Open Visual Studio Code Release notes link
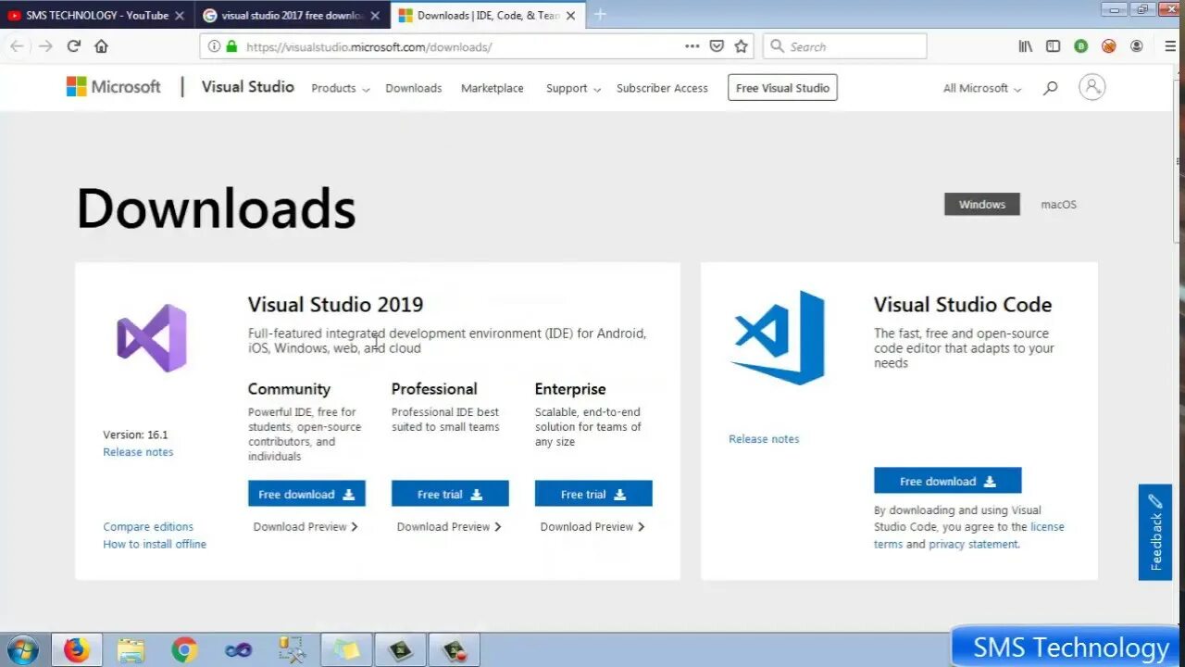The width and height of the screenshot is (1185, 667). [764, 439]
